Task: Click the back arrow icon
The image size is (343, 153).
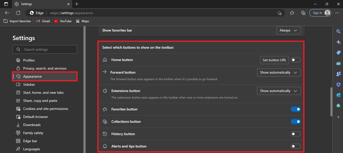Action: pos(7,13)
